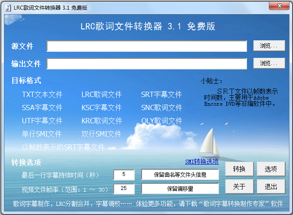293x215 pixels.
Task: Select KRC歌词文件 target format
Action: point(102,121)
